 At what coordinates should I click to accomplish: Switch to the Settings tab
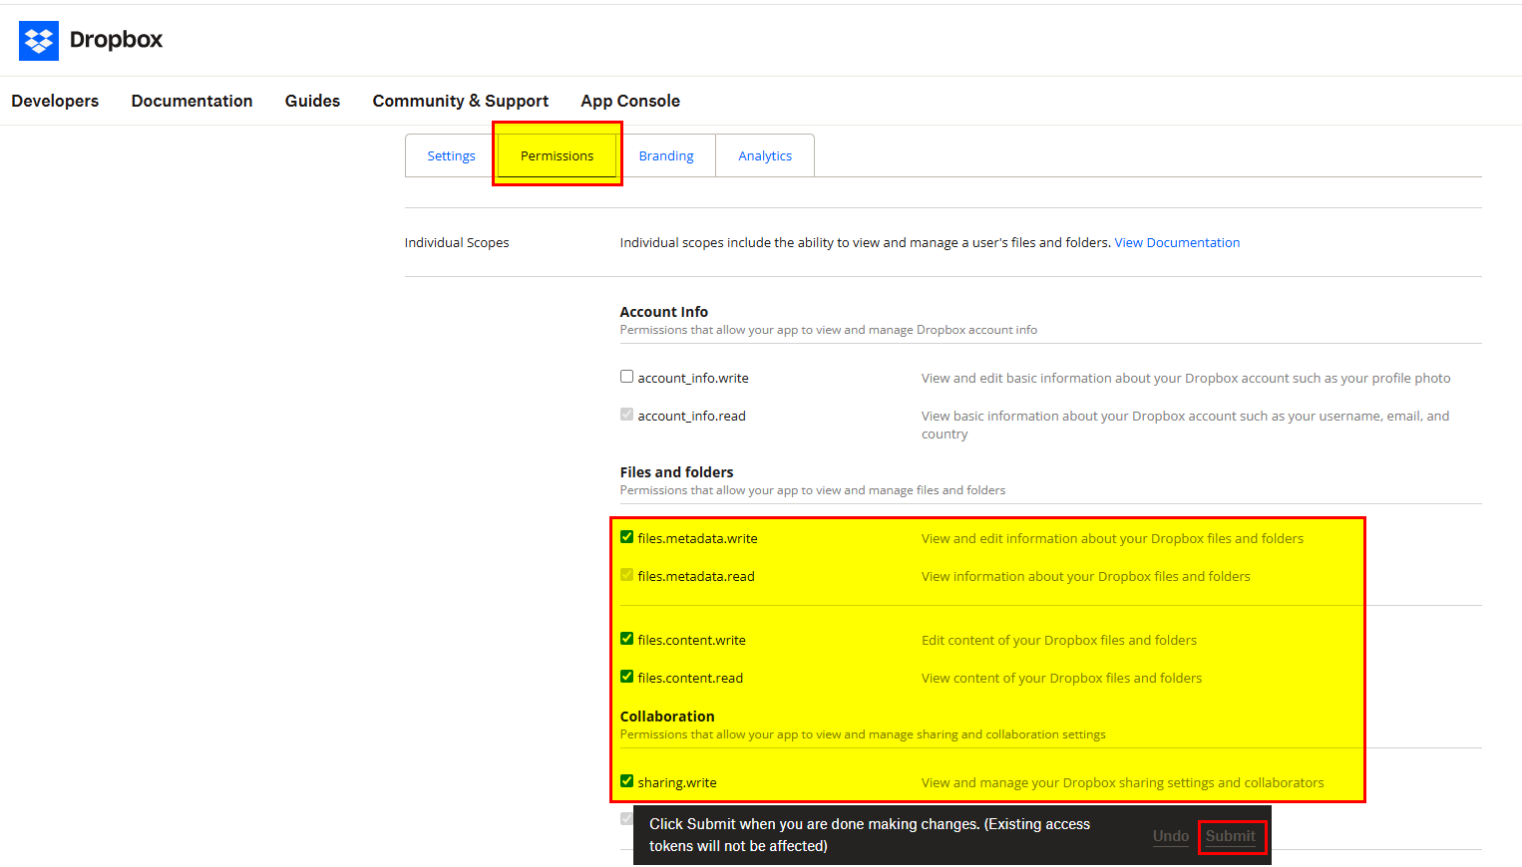[451, 155]
